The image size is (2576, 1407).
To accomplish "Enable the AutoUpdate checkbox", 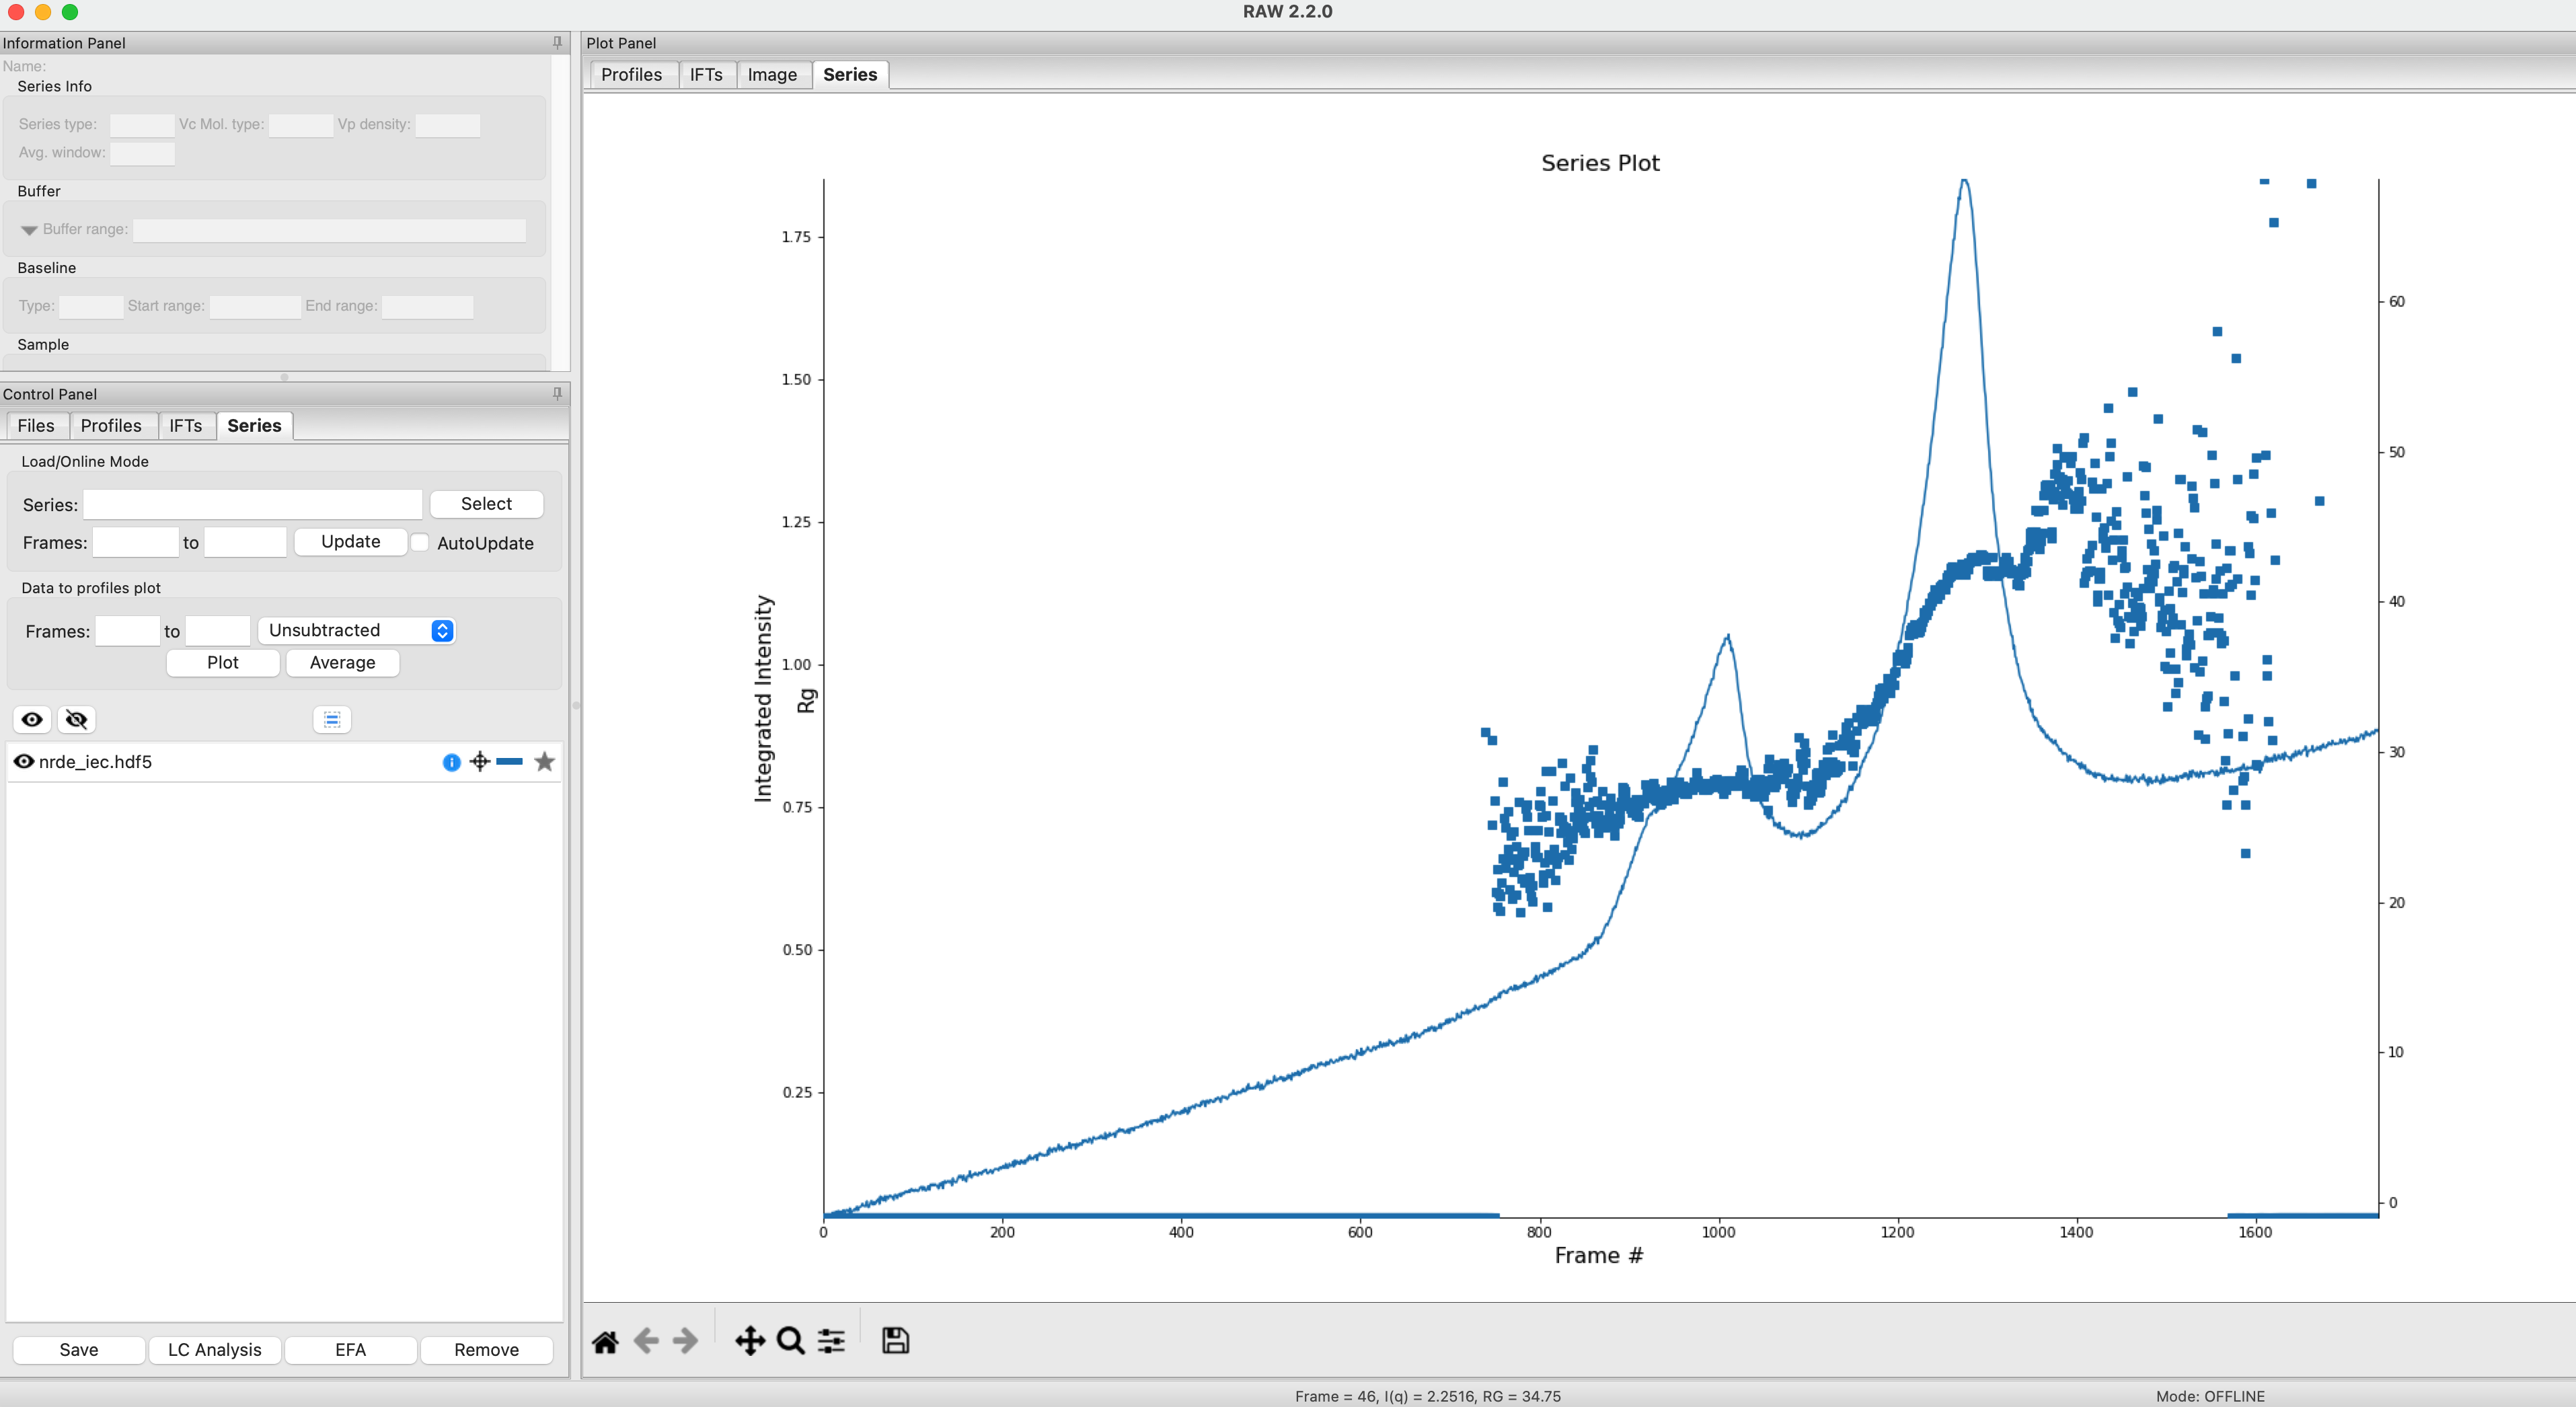I will pos(421,543).
